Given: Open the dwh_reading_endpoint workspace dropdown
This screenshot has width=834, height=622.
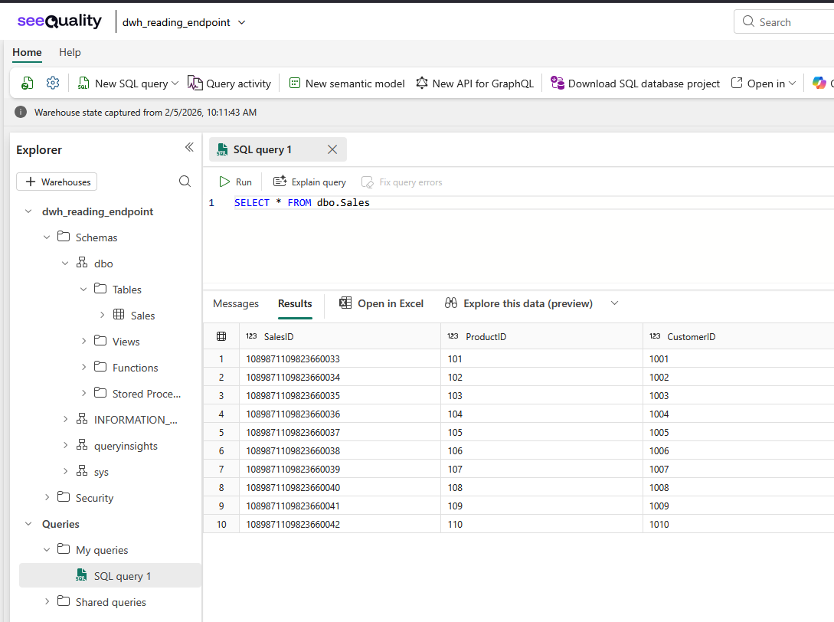Looking at the screenshot, I should coord(242,22).
